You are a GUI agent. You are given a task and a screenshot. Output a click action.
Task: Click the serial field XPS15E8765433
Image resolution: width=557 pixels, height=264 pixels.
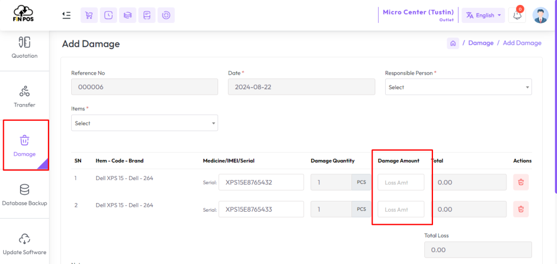(261, 209)
